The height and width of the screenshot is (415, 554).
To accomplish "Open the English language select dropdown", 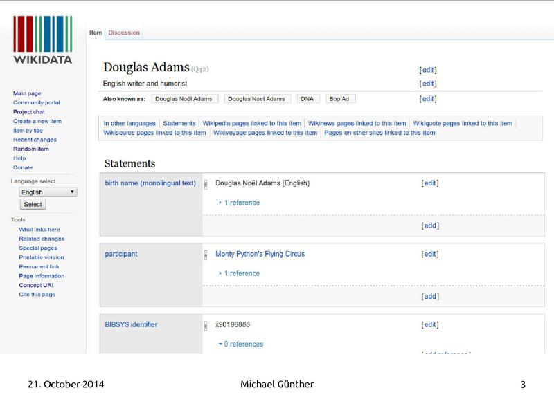I will pos(48,192).
